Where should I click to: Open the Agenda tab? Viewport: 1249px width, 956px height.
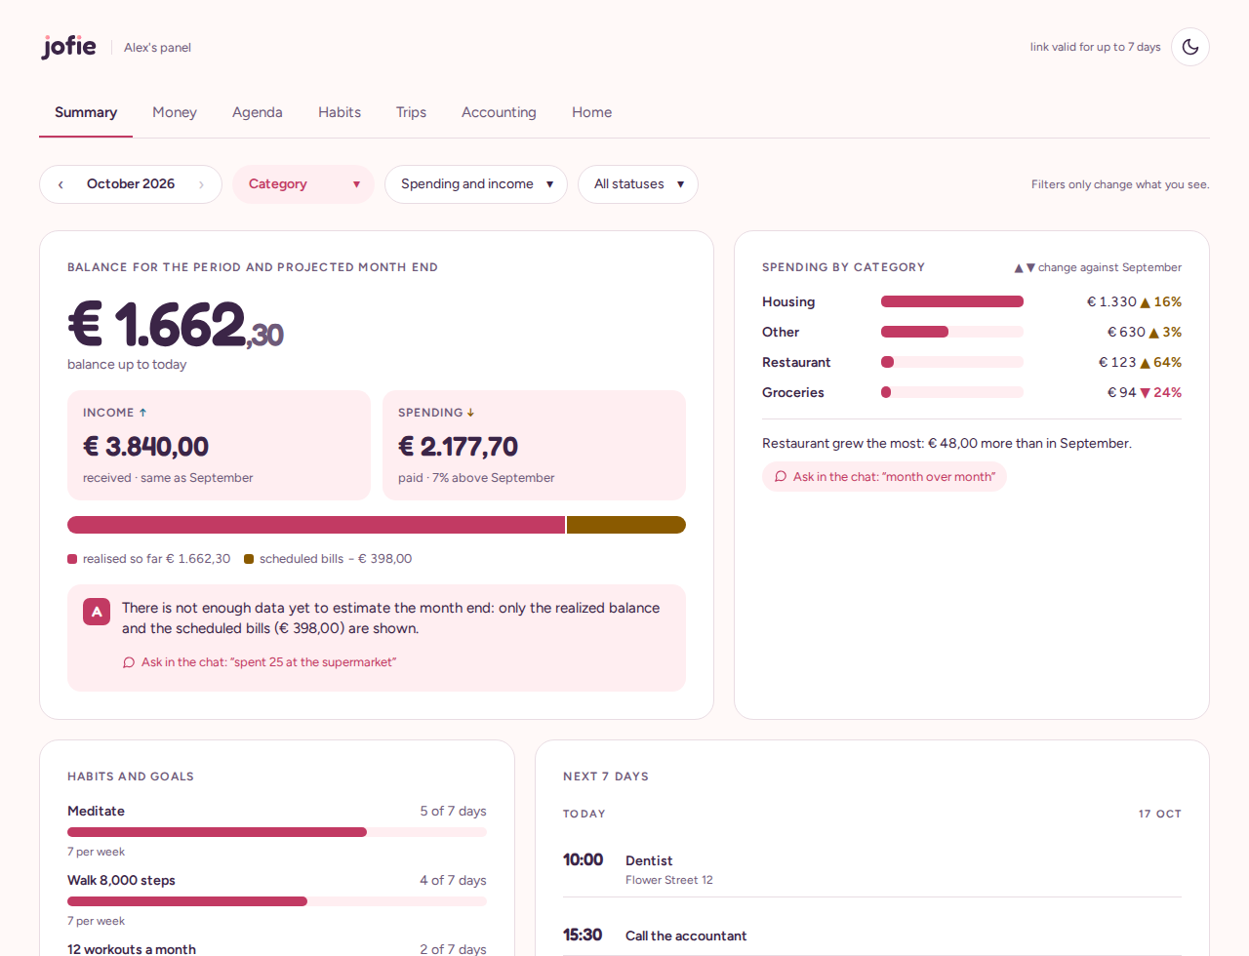(258, 112)
